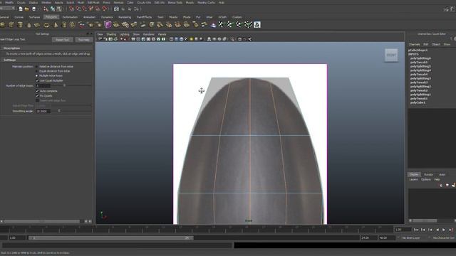Click the Tool Settings horizontal scrollbar
Image resolution: width=456 pixels, height=256 pixels.
42,221
